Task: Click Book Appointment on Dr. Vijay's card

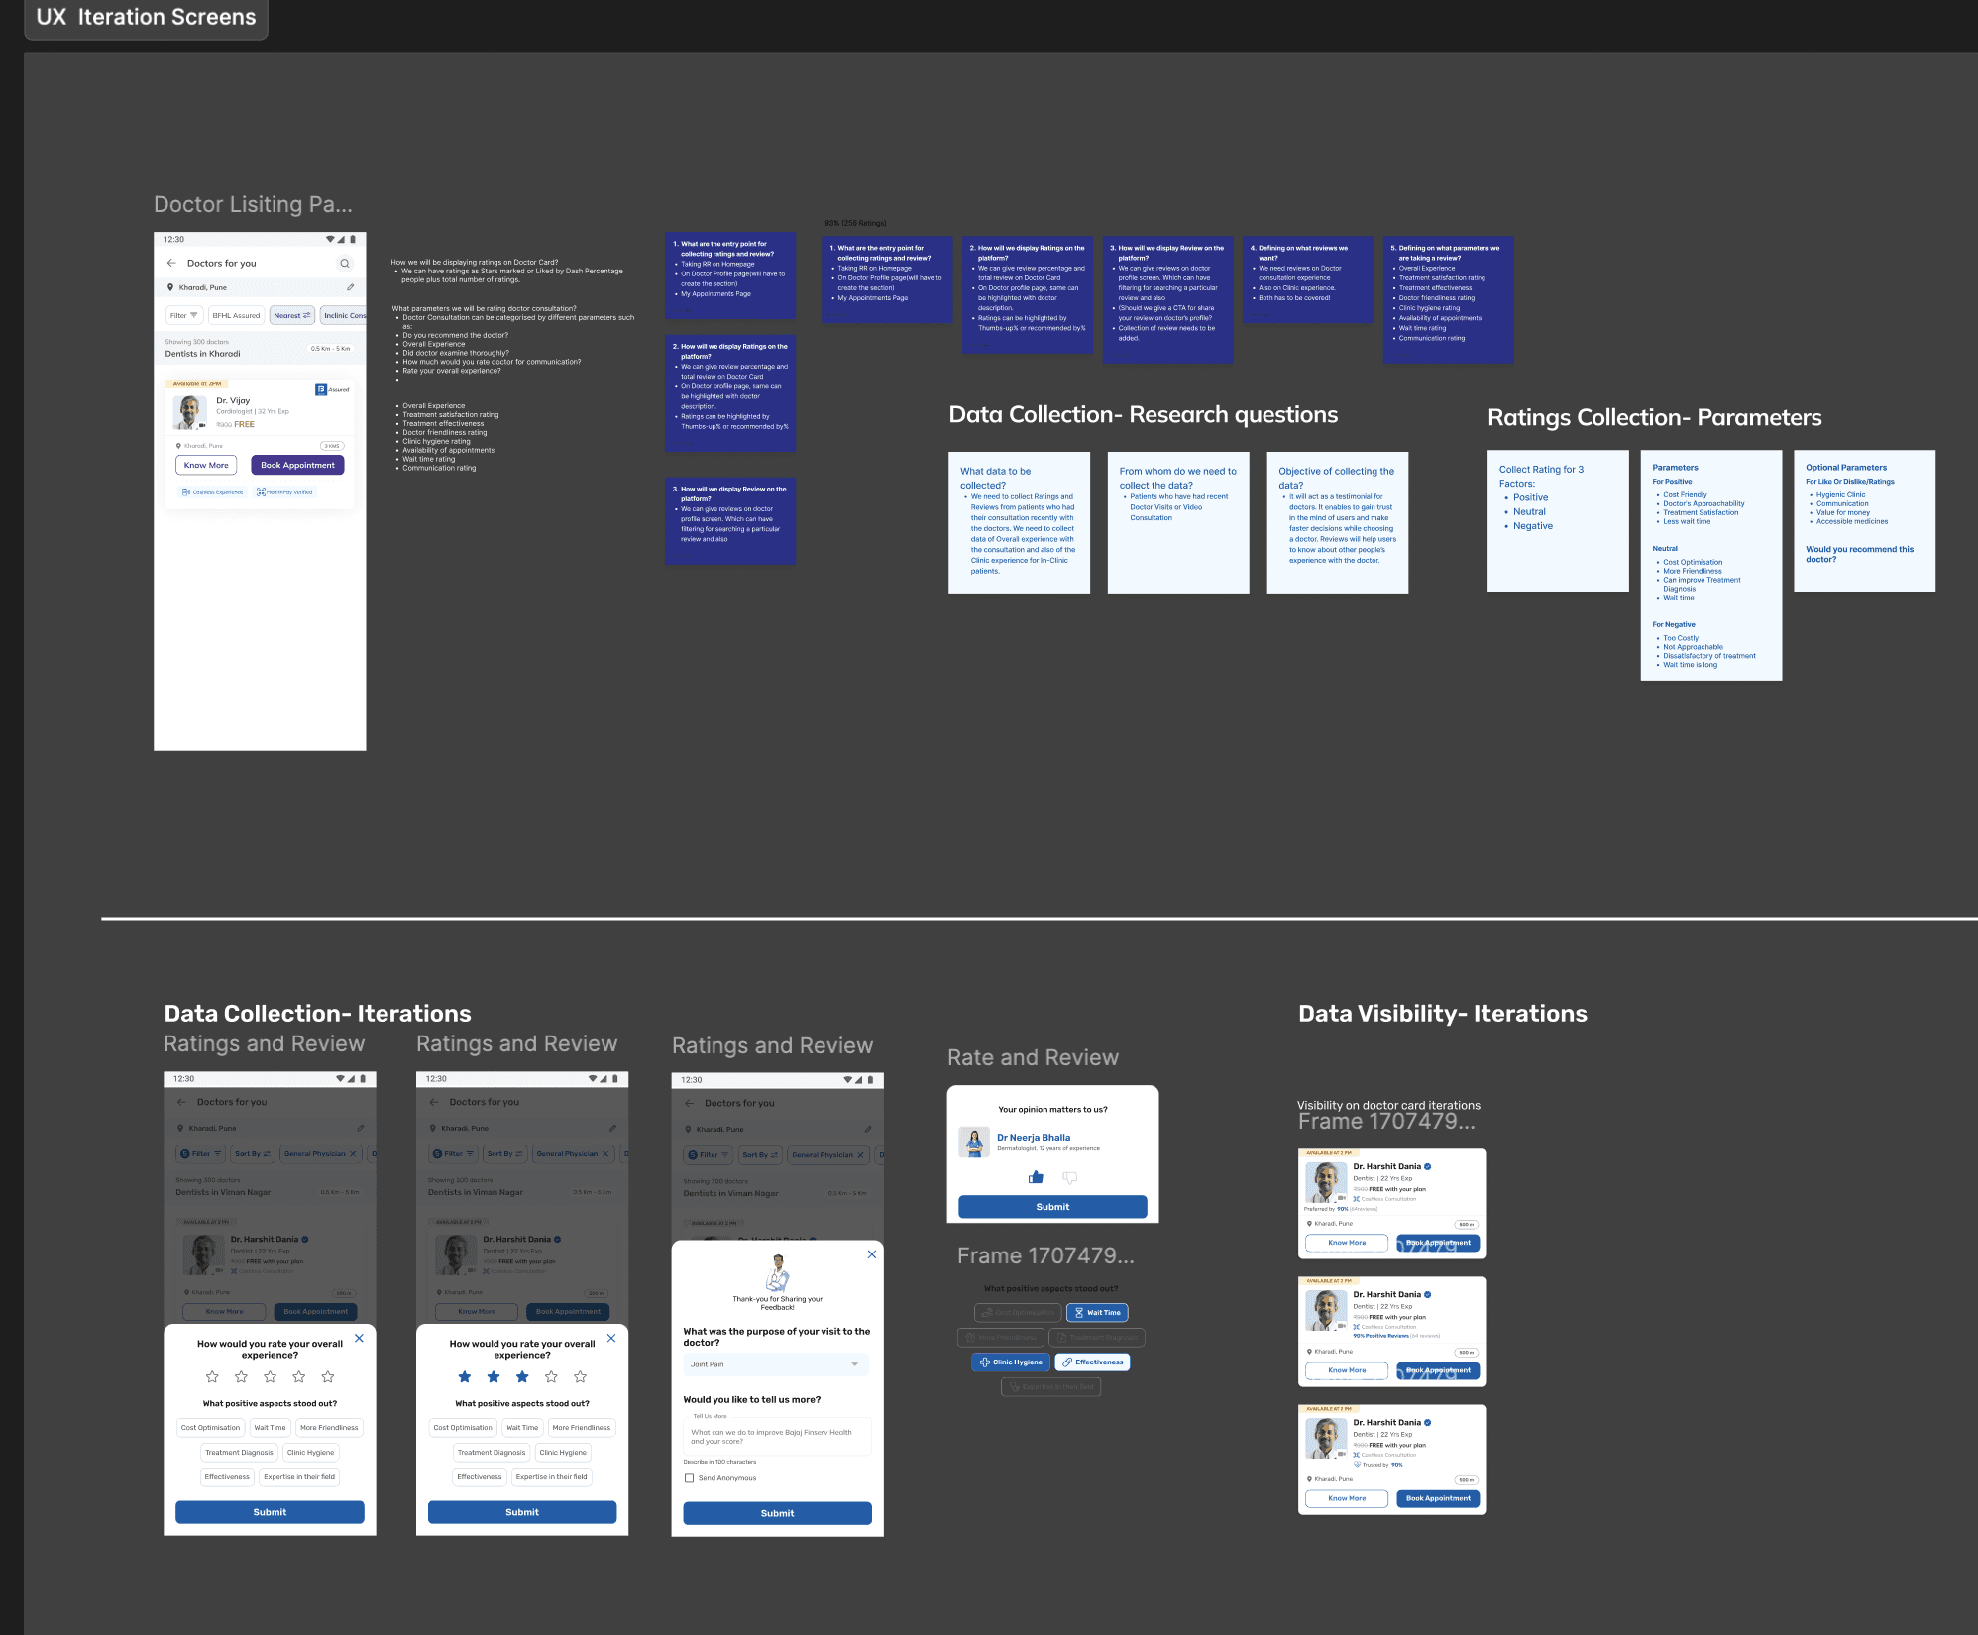Action: pos(297,465)
